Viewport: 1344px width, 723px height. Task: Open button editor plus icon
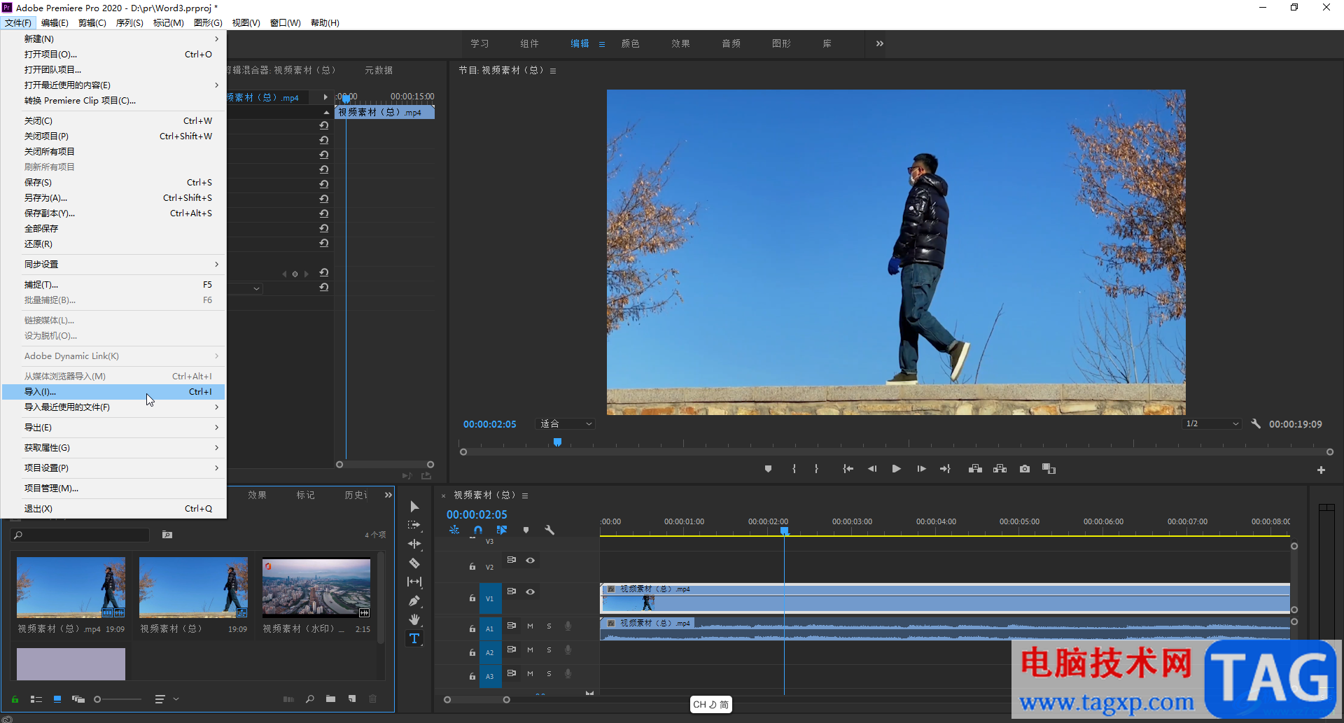(1321, 470)
